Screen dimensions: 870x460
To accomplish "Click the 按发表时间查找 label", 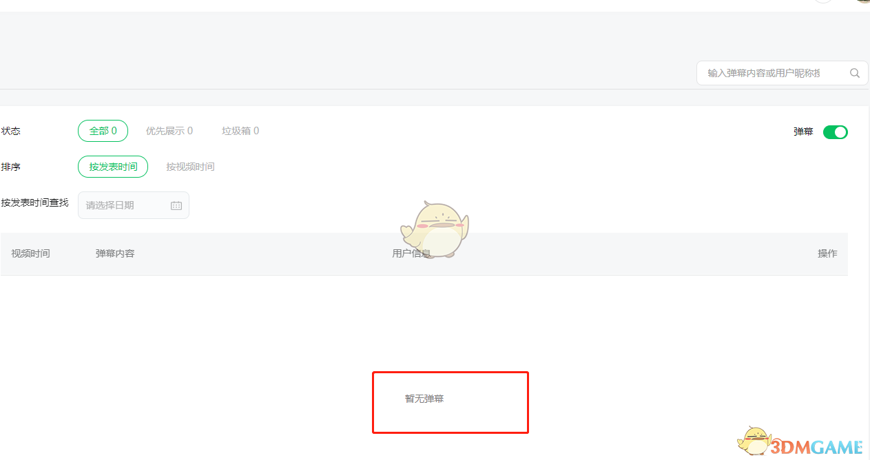I will [x=34, y=203].
